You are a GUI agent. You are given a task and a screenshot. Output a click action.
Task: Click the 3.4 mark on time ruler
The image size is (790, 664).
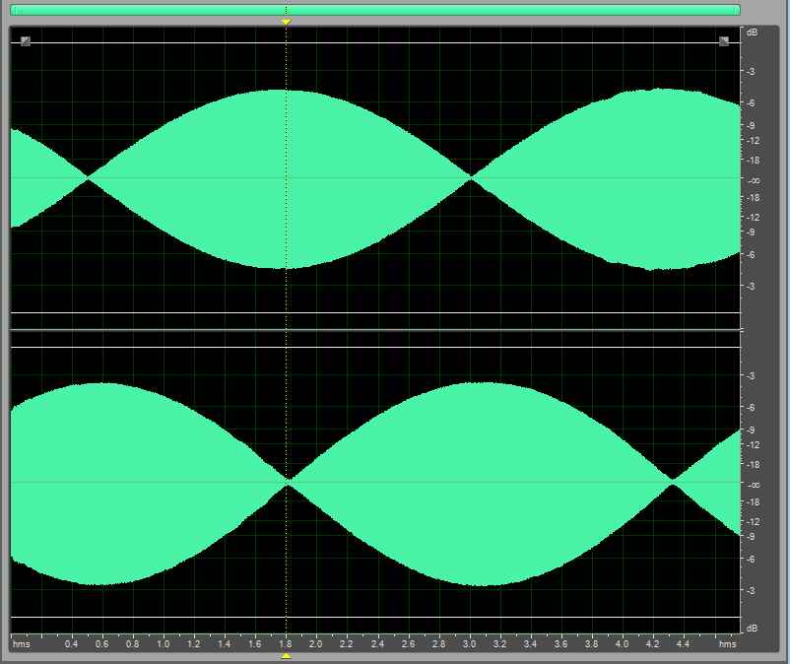[x=530, y=644]
